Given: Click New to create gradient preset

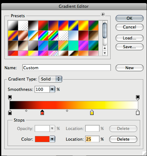Looking at the screenshot, I should 129,68.
